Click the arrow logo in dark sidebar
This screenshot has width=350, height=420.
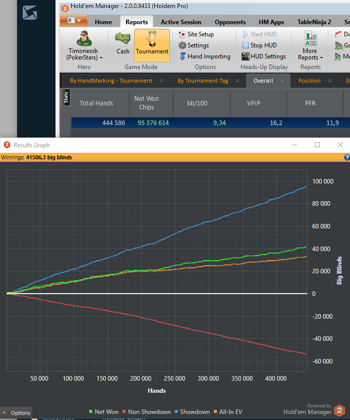coord(30,13)
